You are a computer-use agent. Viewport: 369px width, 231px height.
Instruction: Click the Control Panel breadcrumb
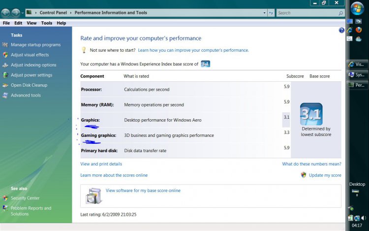53,13
